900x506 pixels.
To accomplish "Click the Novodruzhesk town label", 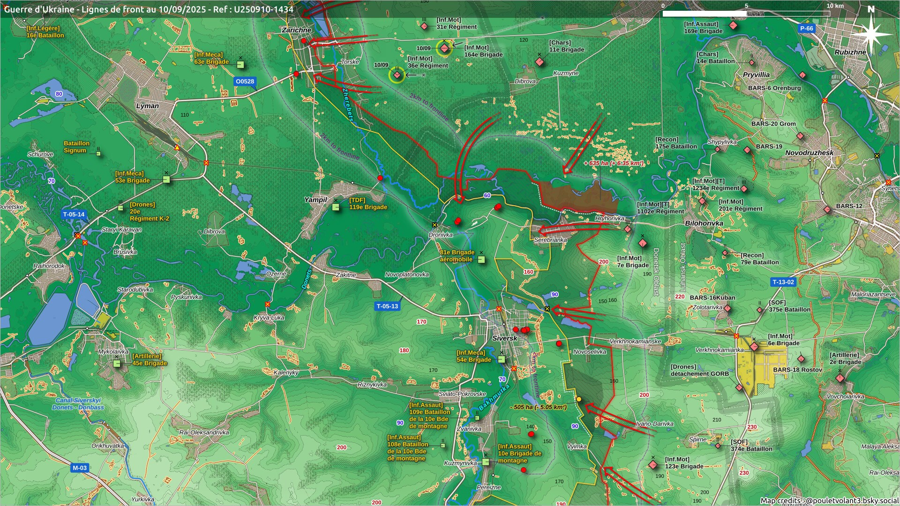I will tap(810, 153).
